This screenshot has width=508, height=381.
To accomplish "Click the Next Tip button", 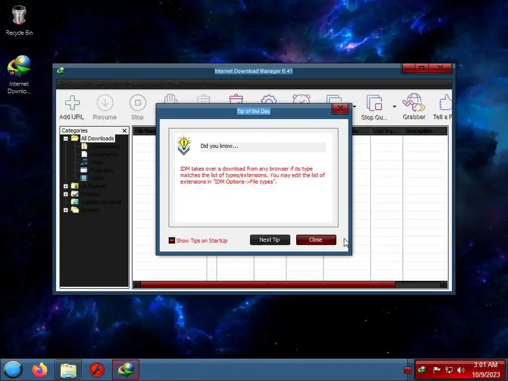I will click(x=270, y=240).
